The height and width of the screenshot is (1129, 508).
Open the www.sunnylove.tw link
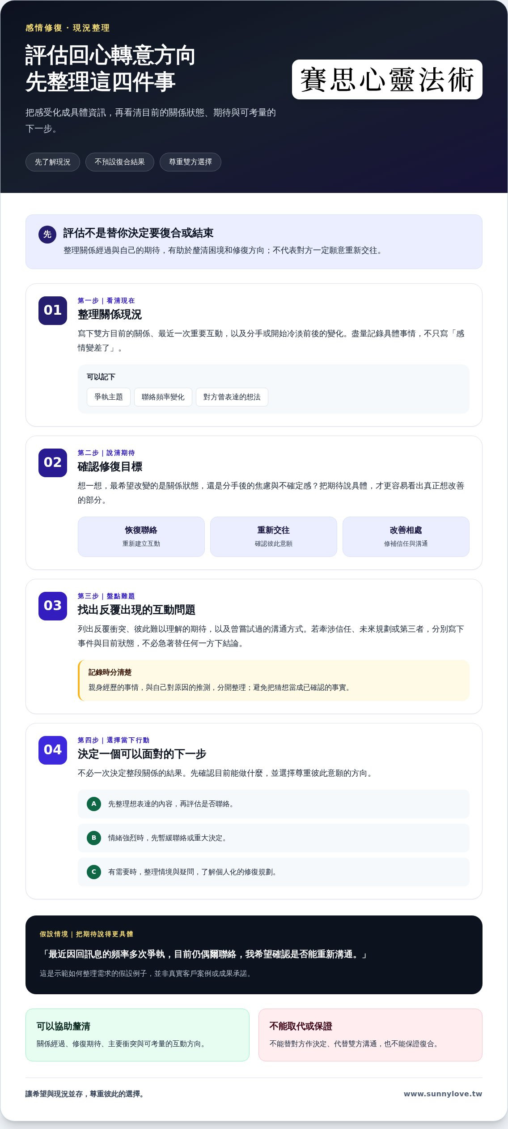coord(443,1094)
